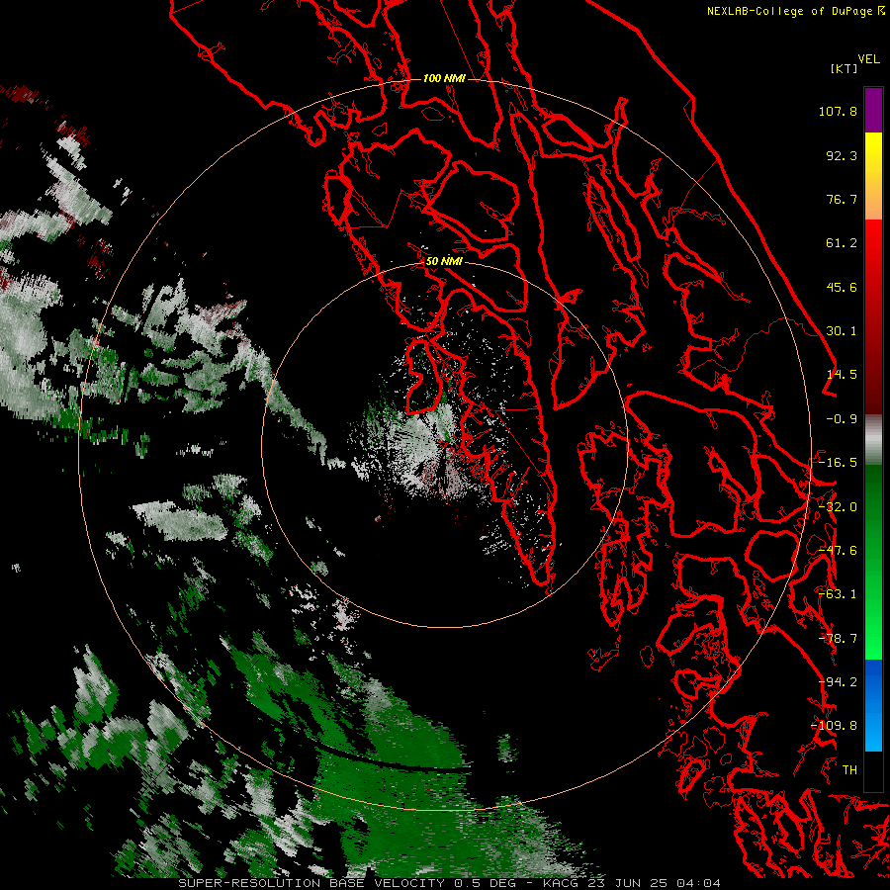Click the -78.7 velocity scale value
This screenshot has height=890, width=890.
click(x=838, y=639)
